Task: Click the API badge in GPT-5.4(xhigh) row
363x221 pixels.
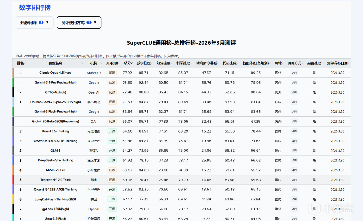Action: click(294, 92)
